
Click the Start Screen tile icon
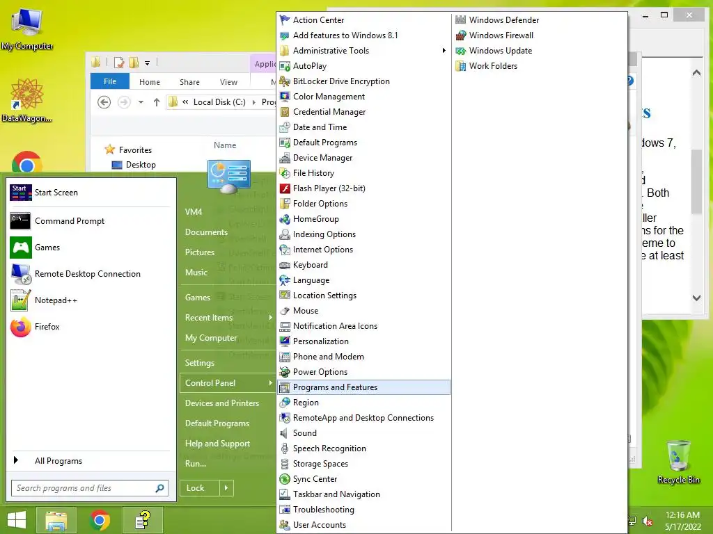coord(20,193)
